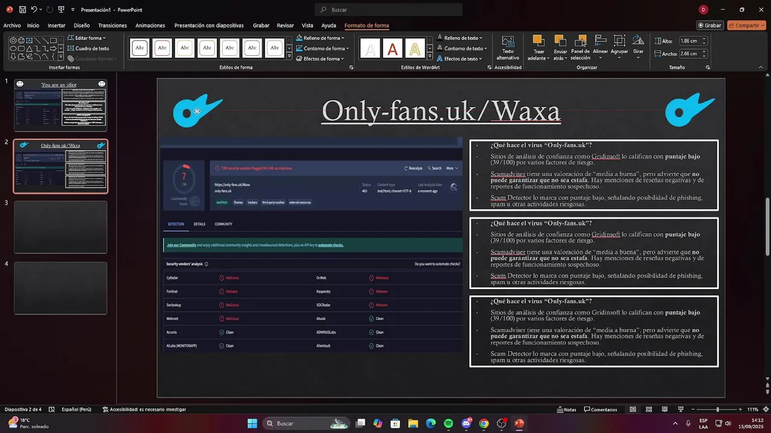Open Relleno de forma dropdown

(320, 38)
